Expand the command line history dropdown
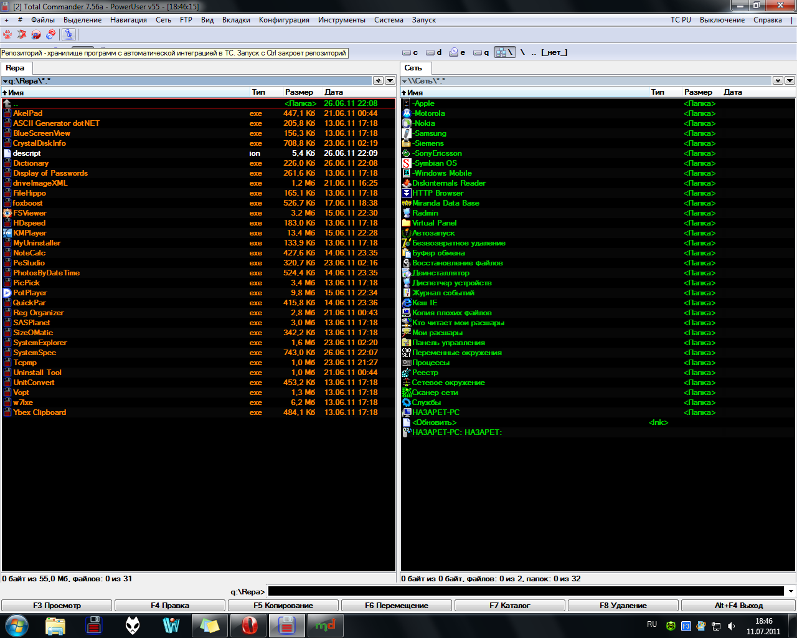This screenshot has height=638, width=797. point(791,591)
